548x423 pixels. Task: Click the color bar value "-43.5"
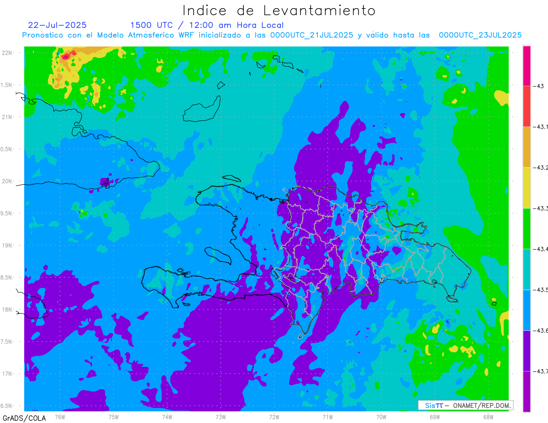(540, 290)
